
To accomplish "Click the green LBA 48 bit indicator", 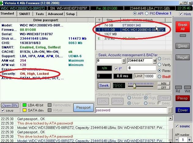I will (x=24, y=105).
